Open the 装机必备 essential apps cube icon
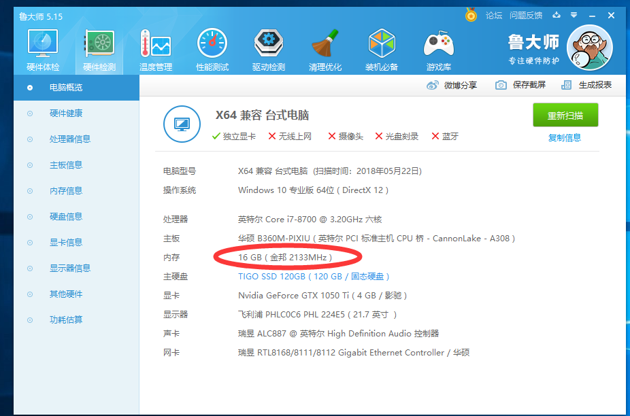This screenshot has width=630, height=416. pyautogui.click(x=382, y=50)
